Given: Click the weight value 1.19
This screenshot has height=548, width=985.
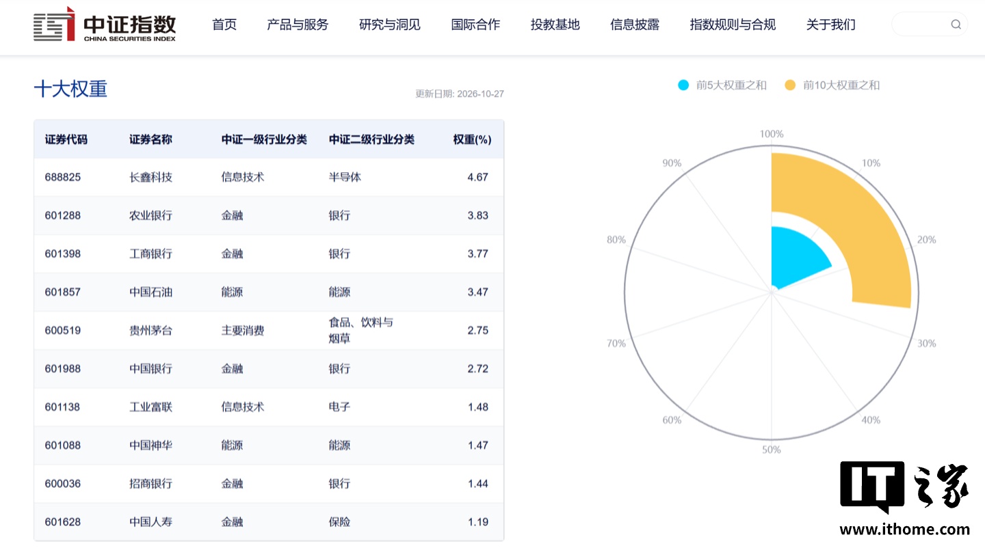Looking at the screenshot, I should 478,521.
